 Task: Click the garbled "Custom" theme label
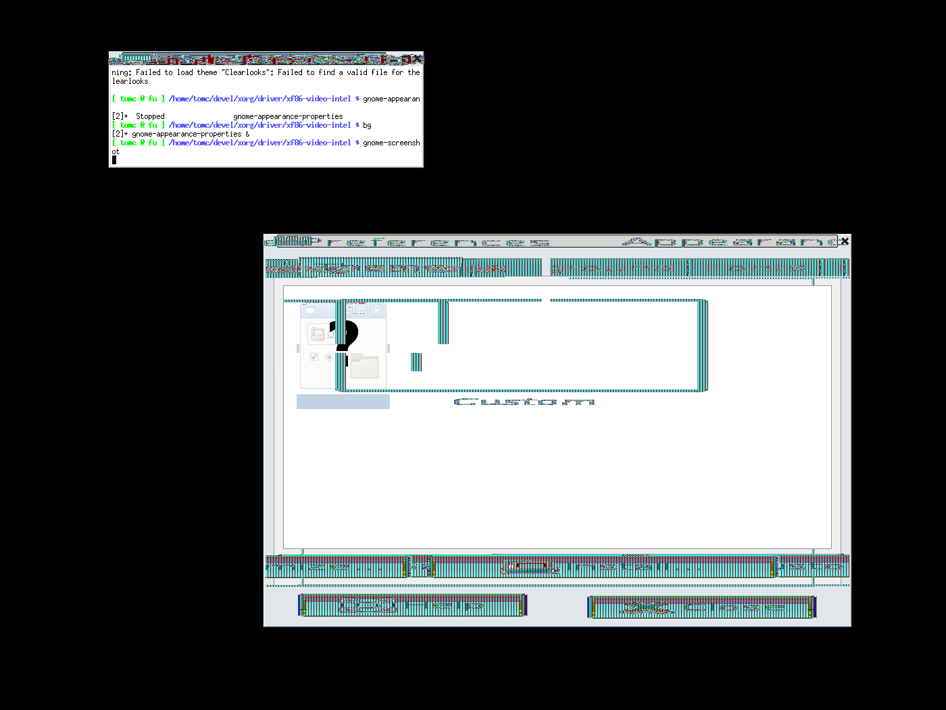[524, 402]
